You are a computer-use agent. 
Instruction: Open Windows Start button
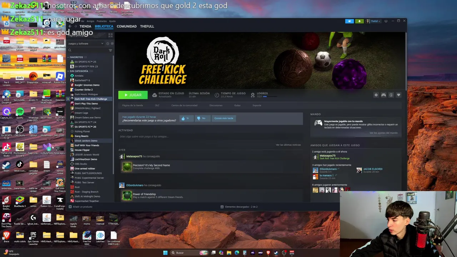pos(165,253)
